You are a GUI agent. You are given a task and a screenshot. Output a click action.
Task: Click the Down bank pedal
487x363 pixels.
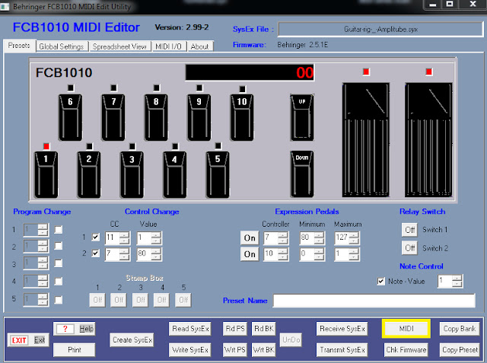coord(302,174)
